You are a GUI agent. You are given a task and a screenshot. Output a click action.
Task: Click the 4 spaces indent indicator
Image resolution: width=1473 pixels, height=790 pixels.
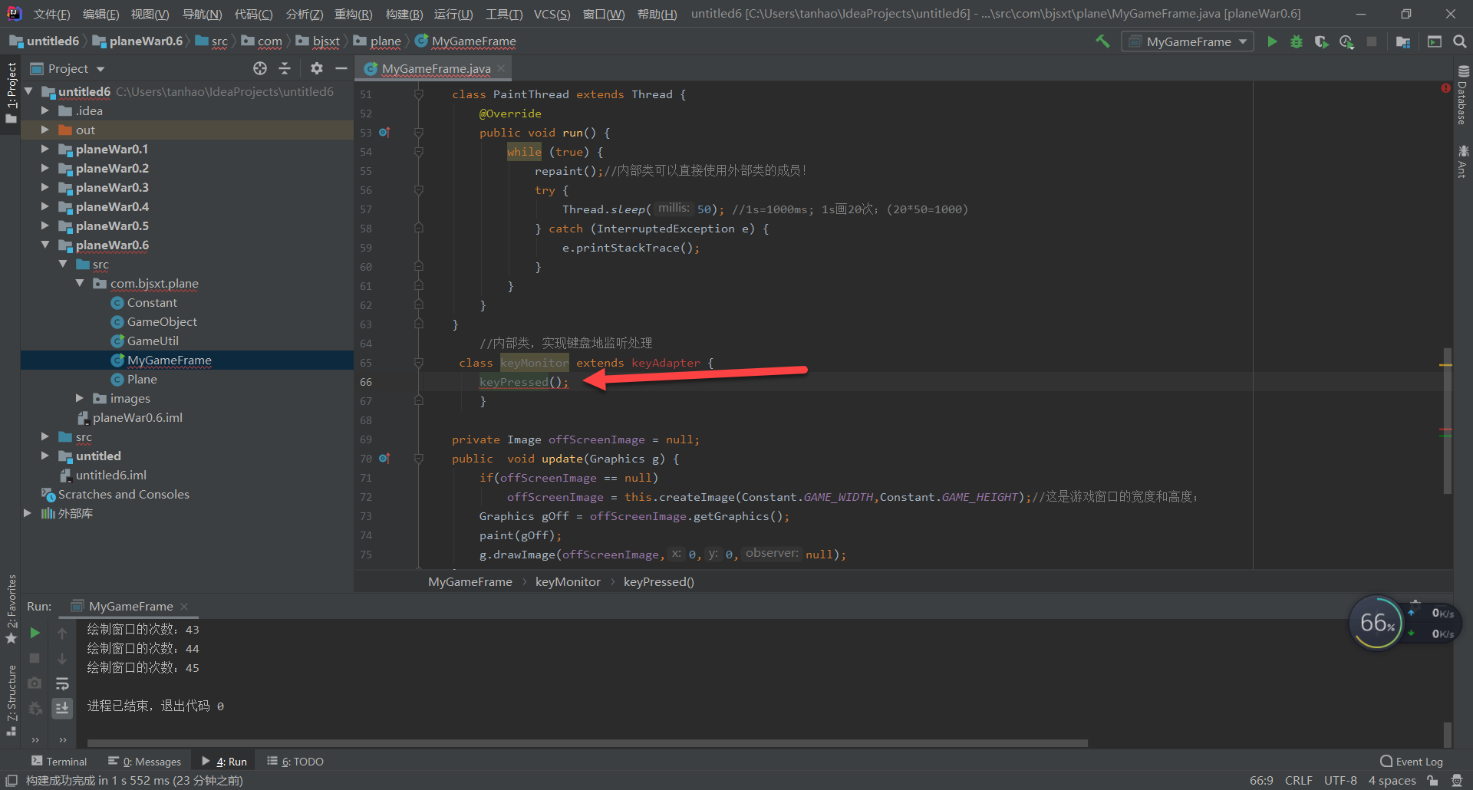[x=1392, y=780]
